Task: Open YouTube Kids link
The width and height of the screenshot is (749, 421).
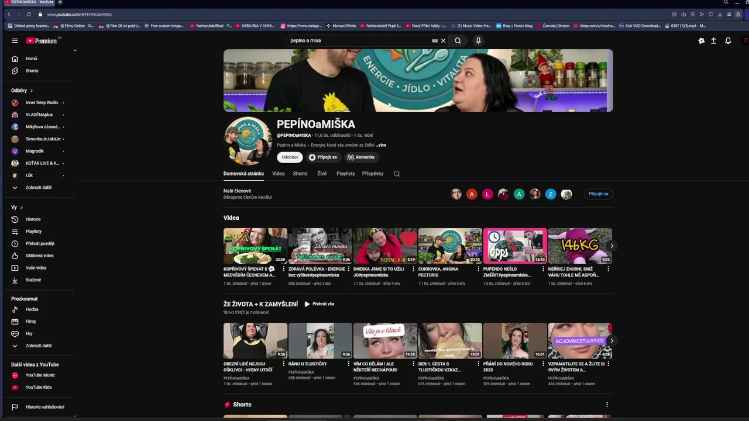Action: coord(38,387)
